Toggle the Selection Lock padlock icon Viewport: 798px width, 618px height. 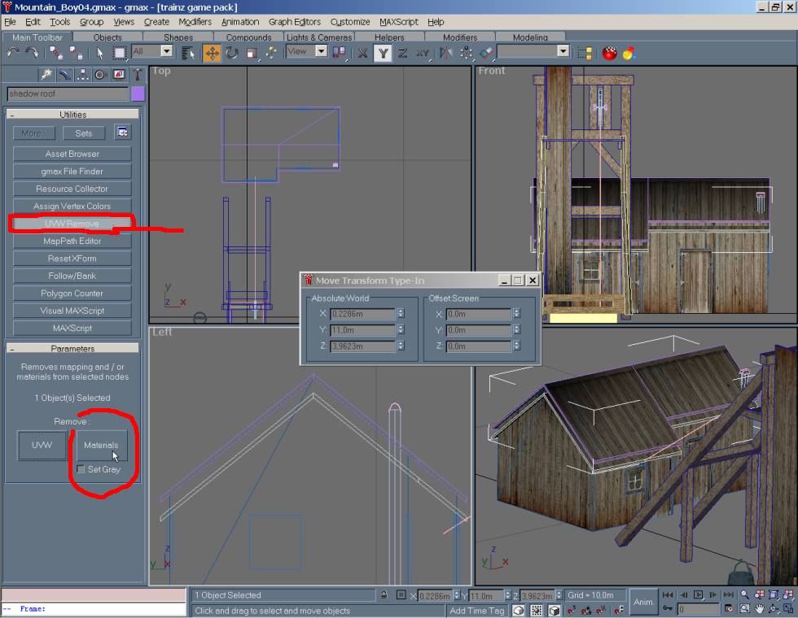384,595
